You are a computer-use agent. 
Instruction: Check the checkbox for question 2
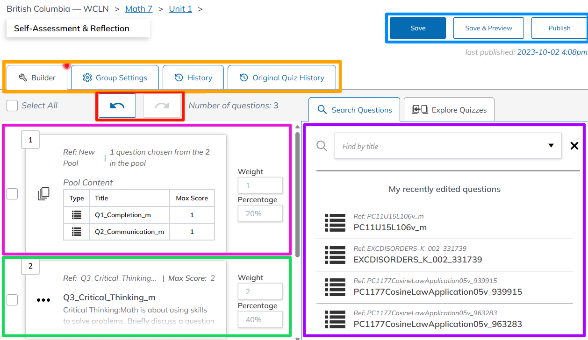pos(12,300)
